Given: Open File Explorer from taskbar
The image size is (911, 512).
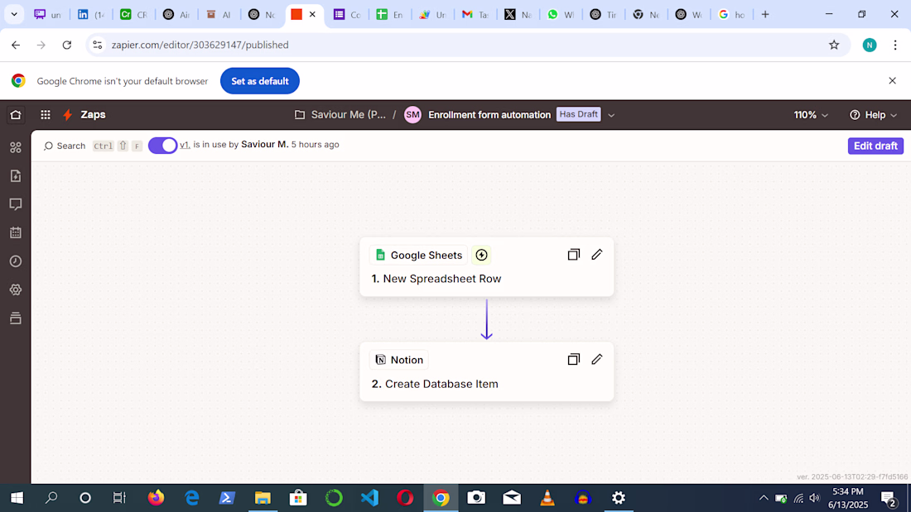Looking at the screenshot, I should point(263,498).
